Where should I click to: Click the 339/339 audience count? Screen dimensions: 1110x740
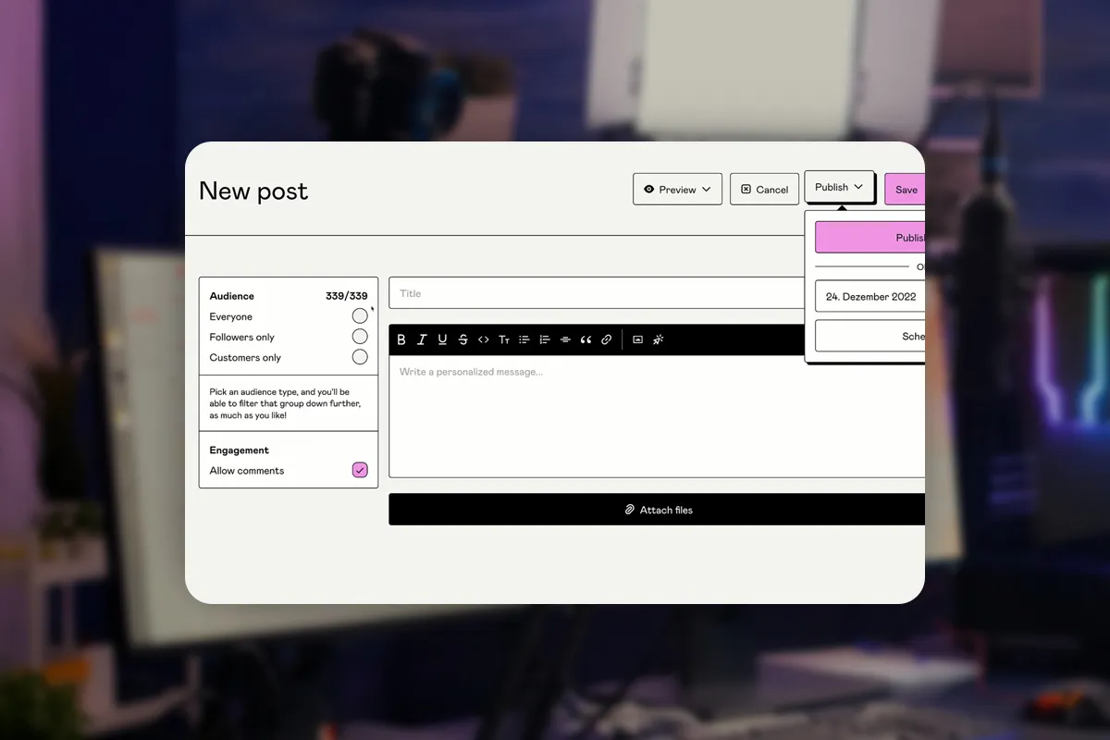[346, 296]
